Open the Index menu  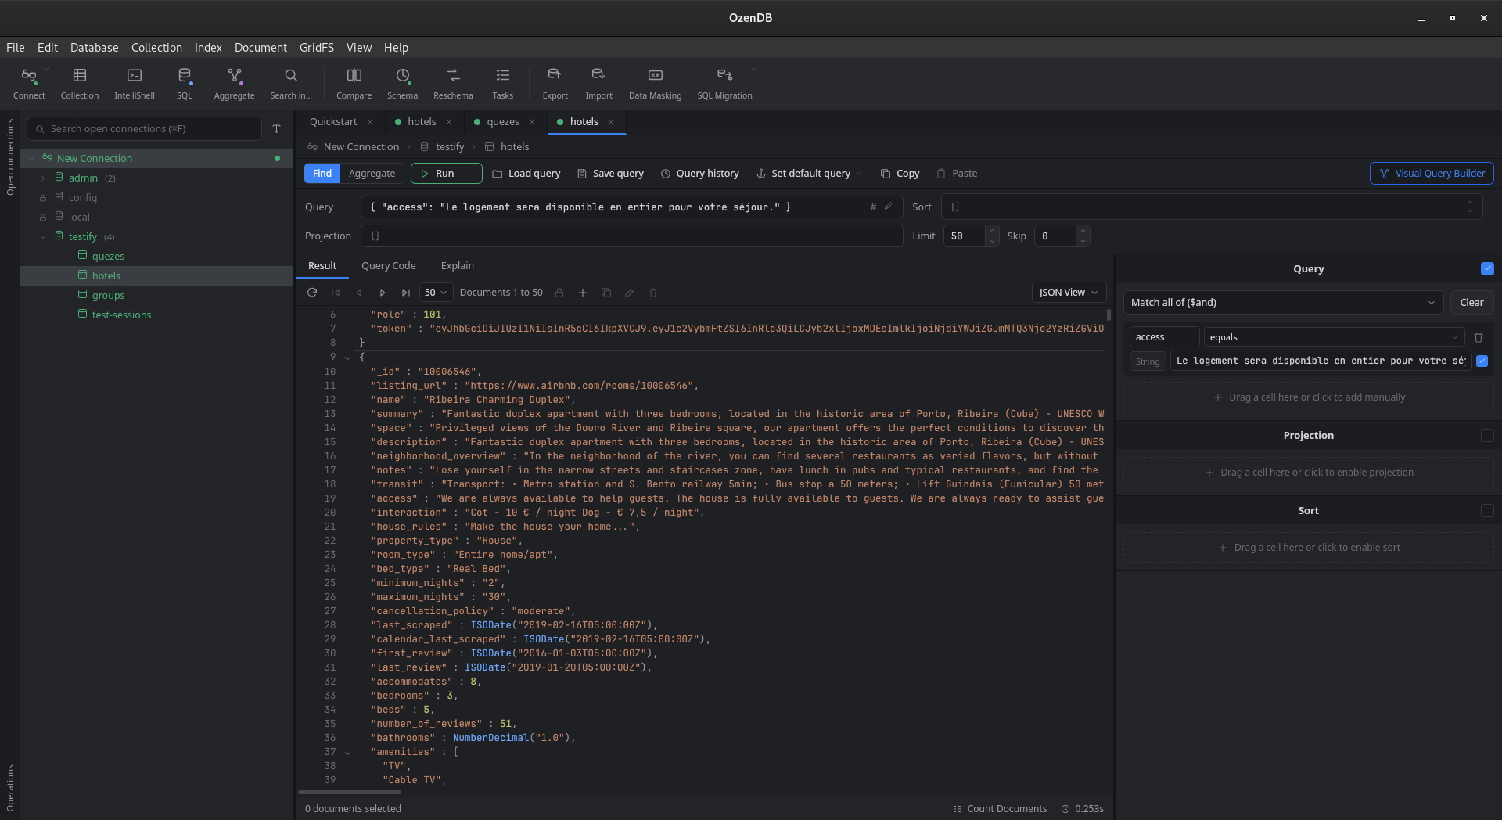tap(208, 48)
